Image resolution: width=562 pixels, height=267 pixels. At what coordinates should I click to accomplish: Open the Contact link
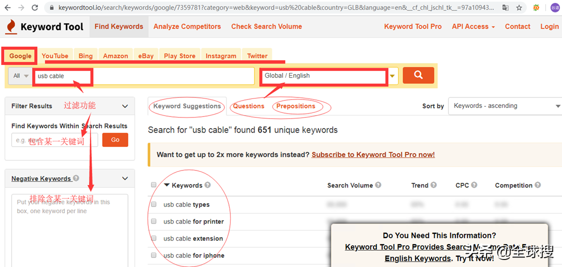point(517,26)
